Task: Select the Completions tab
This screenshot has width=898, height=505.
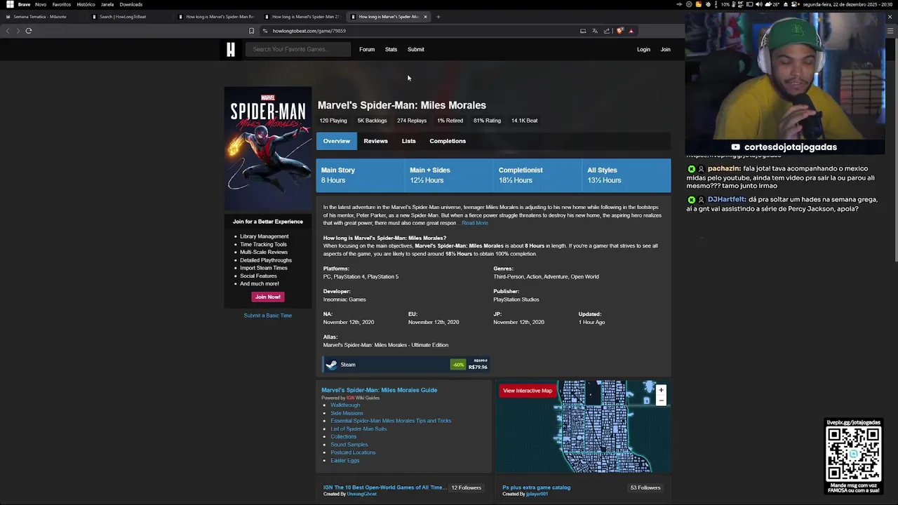Action: (448, 141)
